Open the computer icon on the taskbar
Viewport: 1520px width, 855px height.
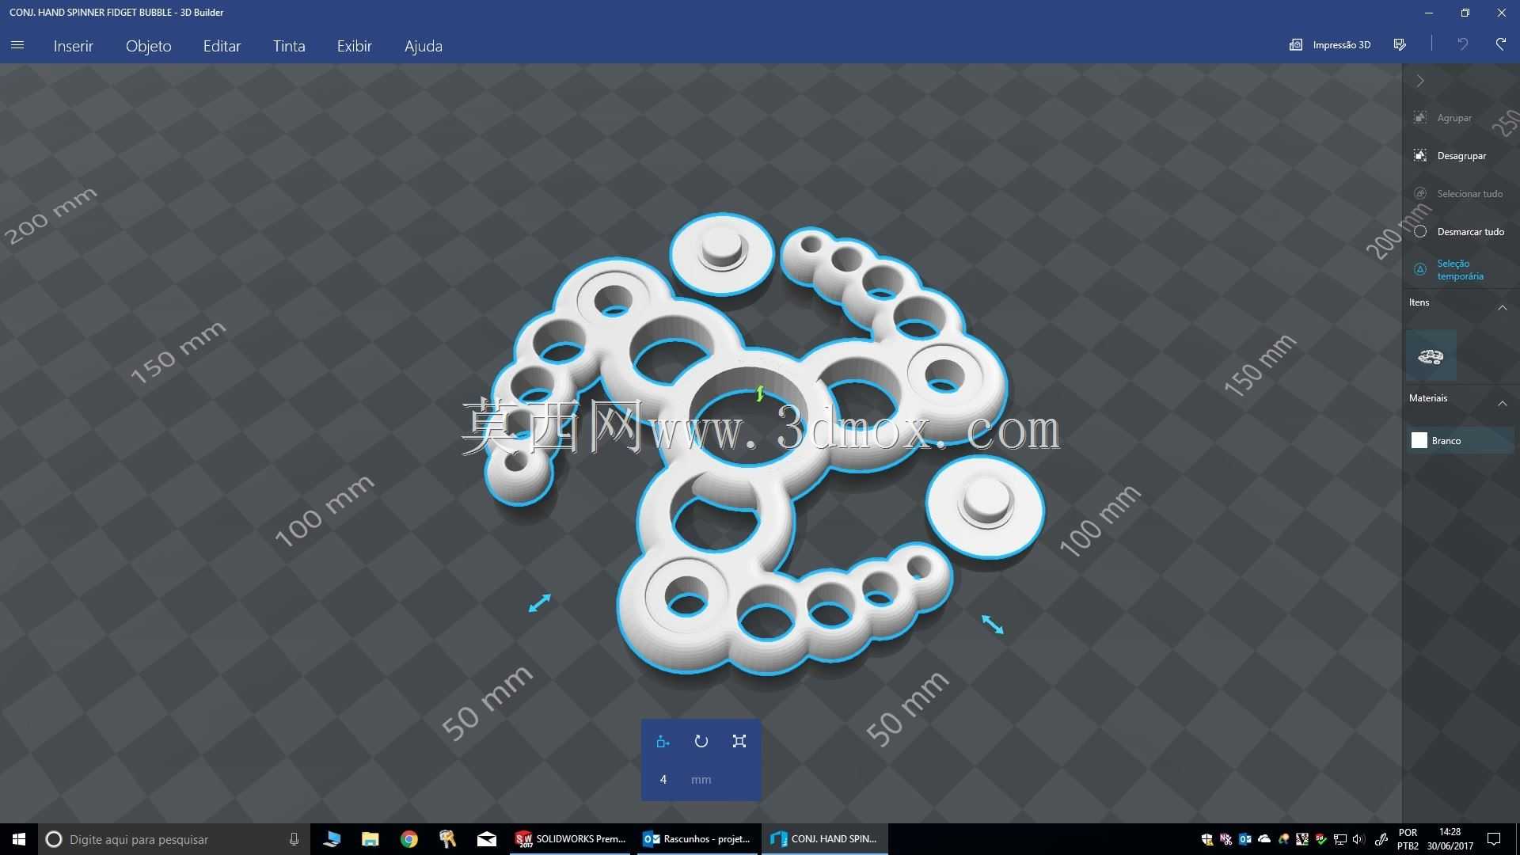332,839
